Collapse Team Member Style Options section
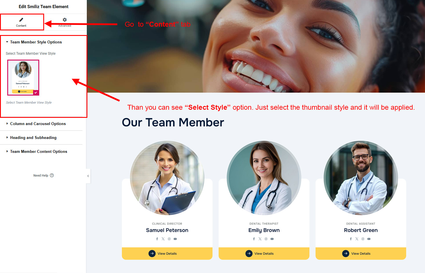 click(x=34, y=42)
